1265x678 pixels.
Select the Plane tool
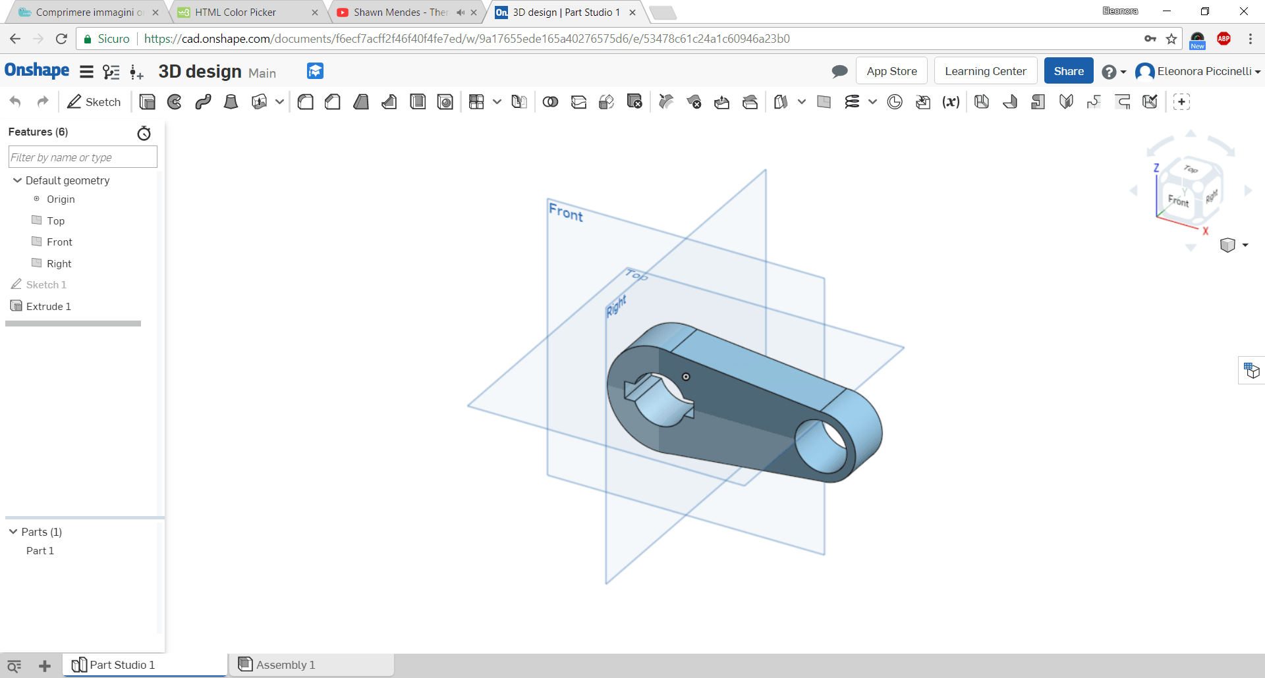(824, 102)
